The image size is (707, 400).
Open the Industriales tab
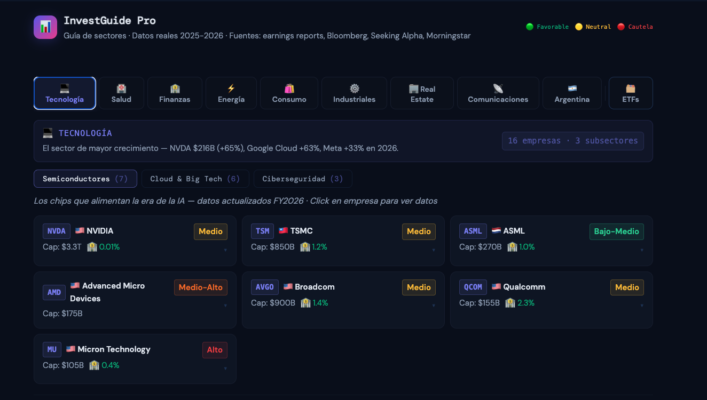(x=354, y=93)
